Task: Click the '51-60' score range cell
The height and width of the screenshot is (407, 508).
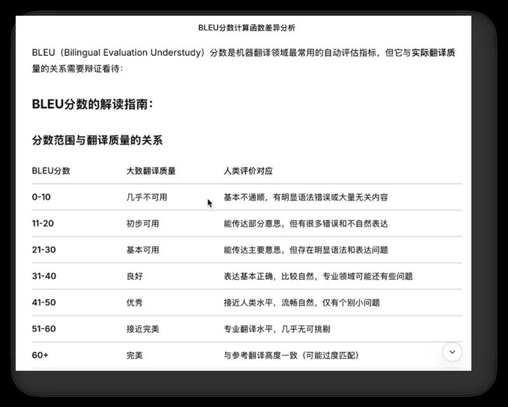Action: [x=44, y=329]
